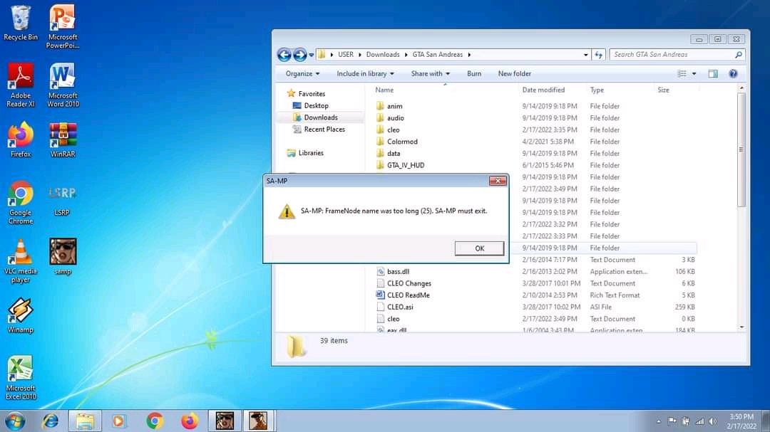Select Downloads in the navigation pane
The image size is (770, 432).
tap(320, 117)
